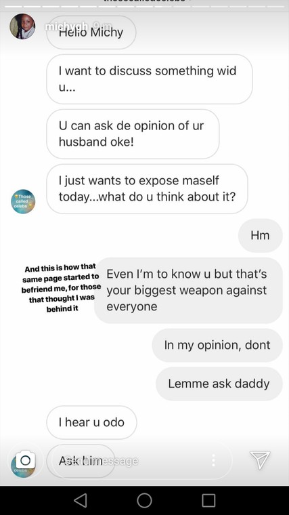The height and width of the screenshot is (515, 289).
Task: Select the "ask de opinion of ur husband" bubble
Action: point(133,133)
